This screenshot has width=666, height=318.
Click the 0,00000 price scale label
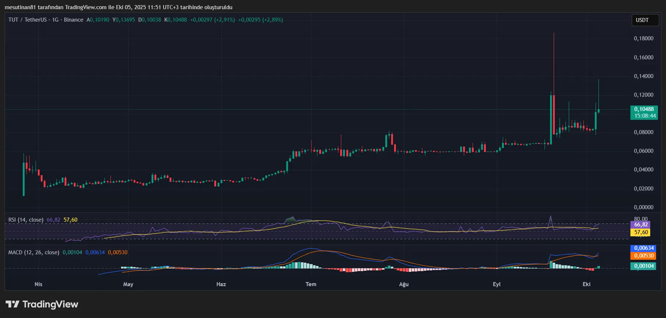click(644, 207)
